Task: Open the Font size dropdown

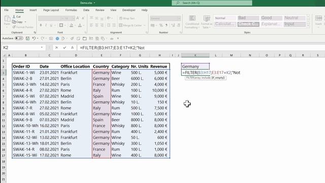Action: pyautogui.click(x=73, y=18)
